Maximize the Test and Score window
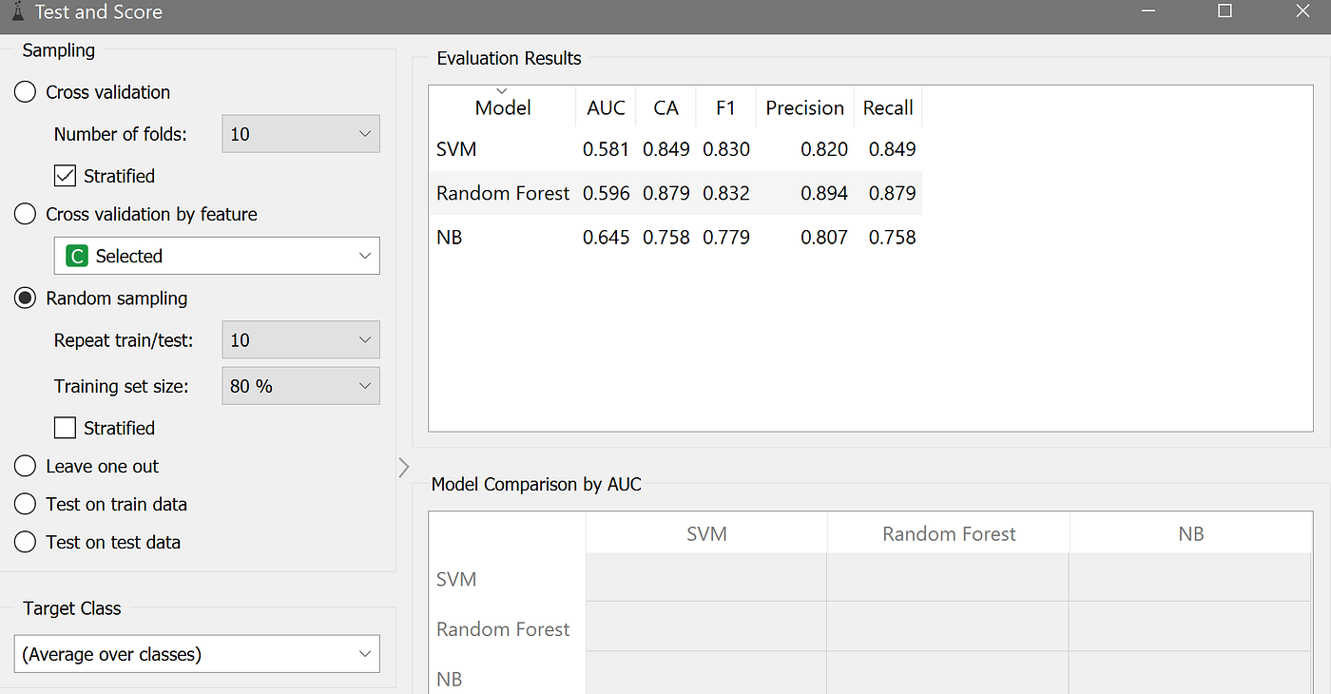1331x694 pixels. click(1225, 11)
